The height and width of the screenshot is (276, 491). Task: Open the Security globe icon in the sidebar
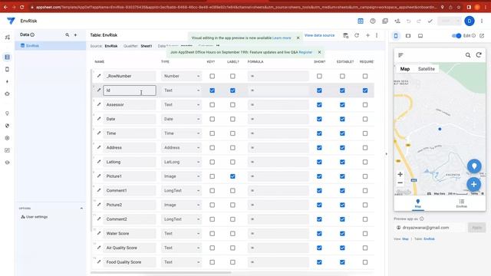(x=7, y=126)
